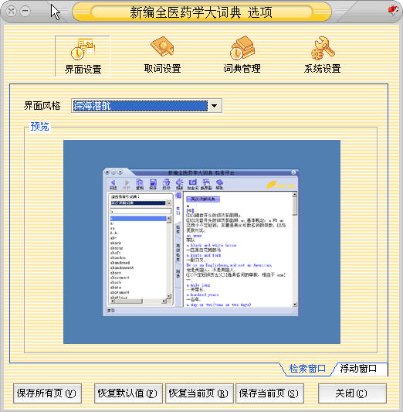This screenshot has height=412, width=403.
Task: Click the 关闭 (C) button
Action: (352, 393)
